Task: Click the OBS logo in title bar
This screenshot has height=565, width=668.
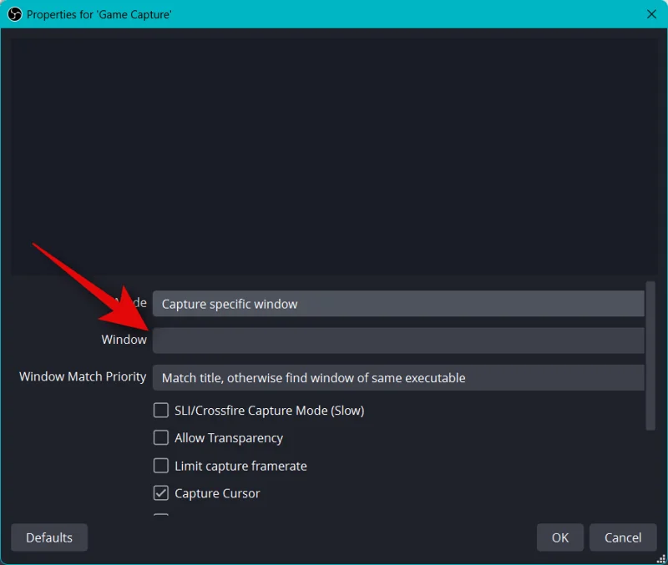Action: (x=14, y=14)
